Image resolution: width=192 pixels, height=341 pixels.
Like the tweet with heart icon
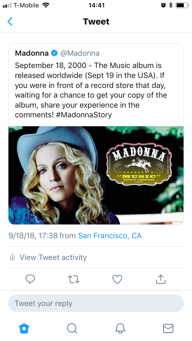117,279
